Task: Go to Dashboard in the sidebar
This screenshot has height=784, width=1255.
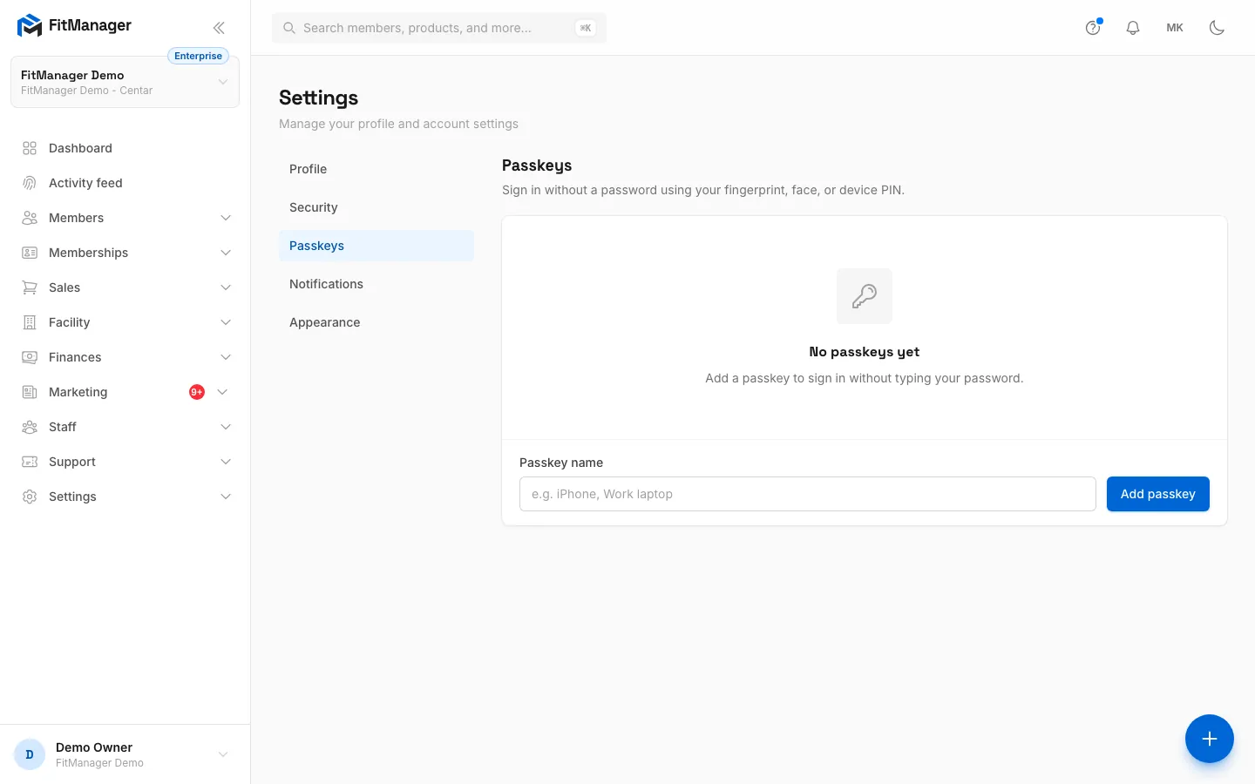Action: point(125,148)
